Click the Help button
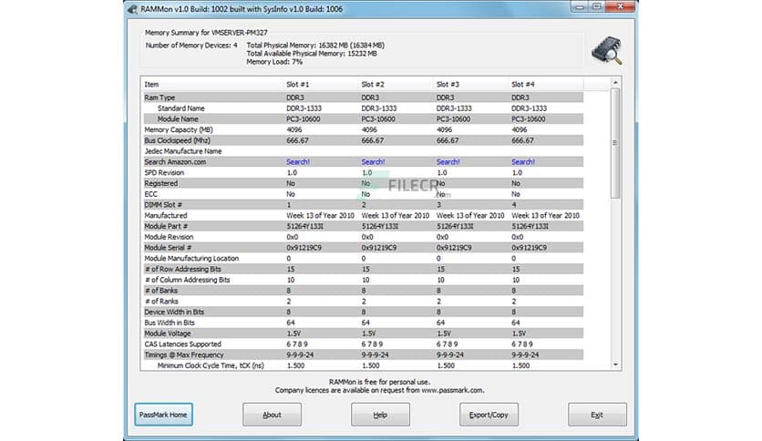The width and height of the screenshot is (762, 441). (380, 415)
